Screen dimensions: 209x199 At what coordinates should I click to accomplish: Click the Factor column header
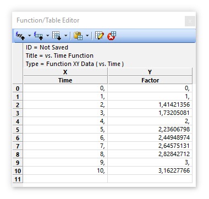pos(150,80)
